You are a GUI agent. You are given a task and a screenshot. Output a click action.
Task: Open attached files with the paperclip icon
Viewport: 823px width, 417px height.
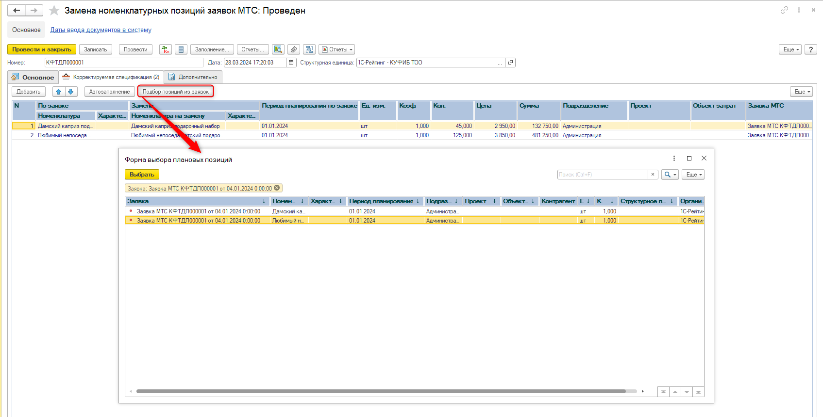pyautogui.click(x=294, y=49)
